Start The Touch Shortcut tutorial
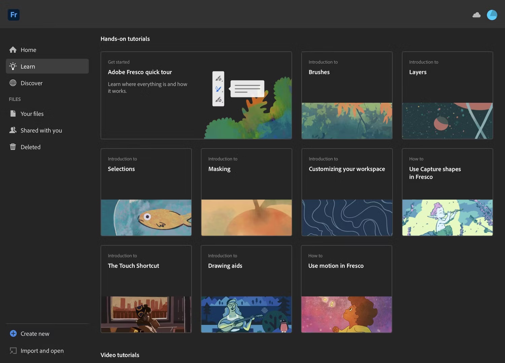The height and width of the screenshot is (363, 505). (146, 289)
